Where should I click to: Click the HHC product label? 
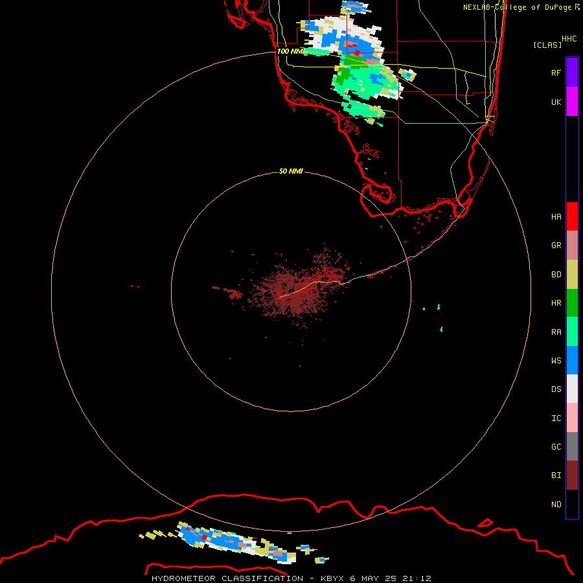click(569, 39)
